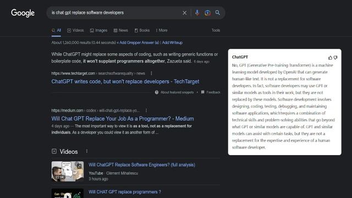Image resolution: width=352 pixels, height=198 pixels.
Task: Click the Google logo
Action: pyautogui.click(x=23, y=13)
